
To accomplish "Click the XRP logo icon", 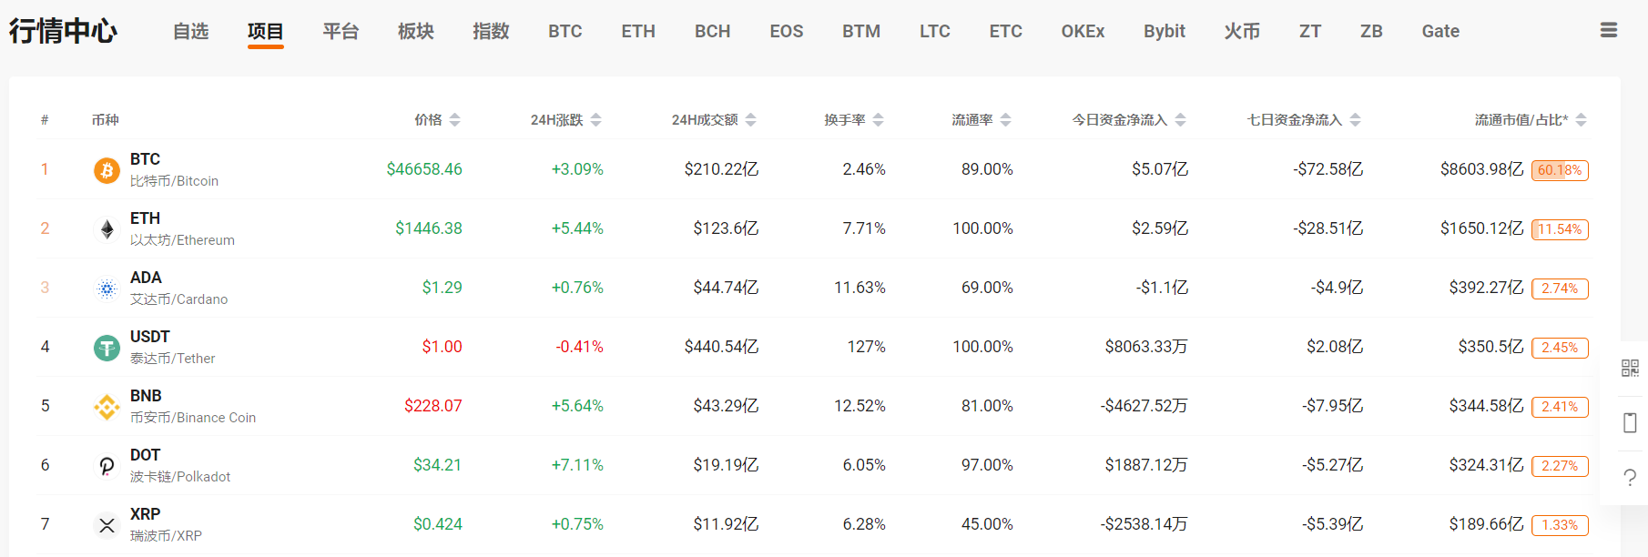I will (x=107, y=525).
